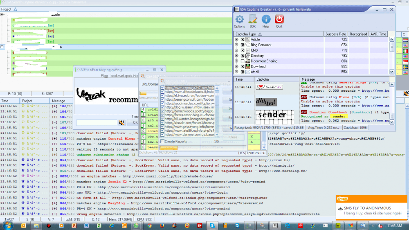Image resolution: width=409 pixels, height=230 pixels.
Task: Expand the Document Sharing tree node
Action: tap(236, 61)
